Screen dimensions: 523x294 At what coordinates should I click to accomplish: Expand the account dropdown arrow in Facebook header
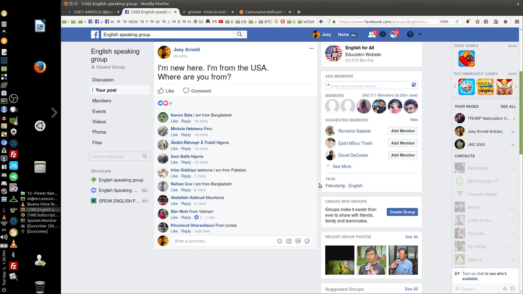(x=420, y=35)
